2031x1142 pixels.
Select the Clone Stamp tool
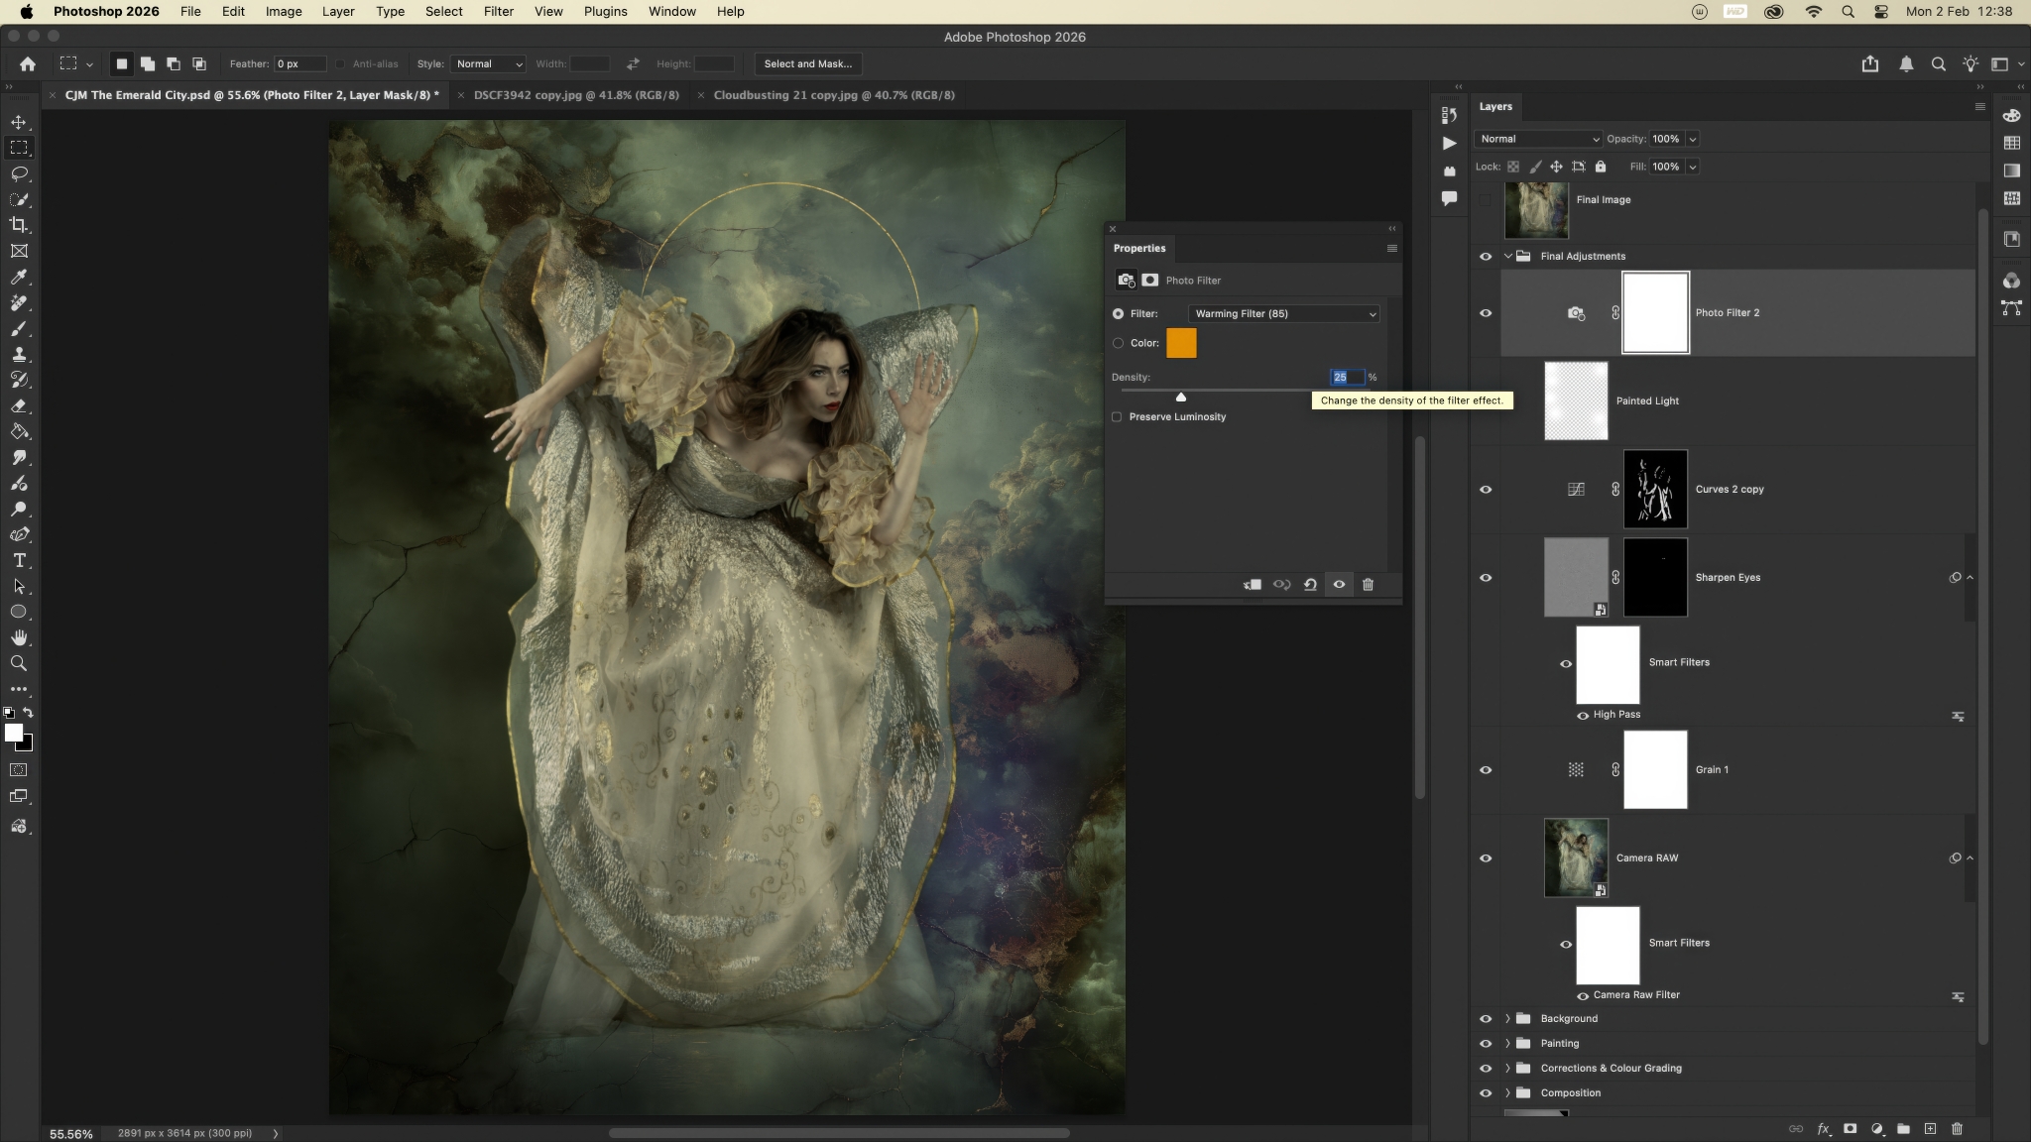pos(19,354)
